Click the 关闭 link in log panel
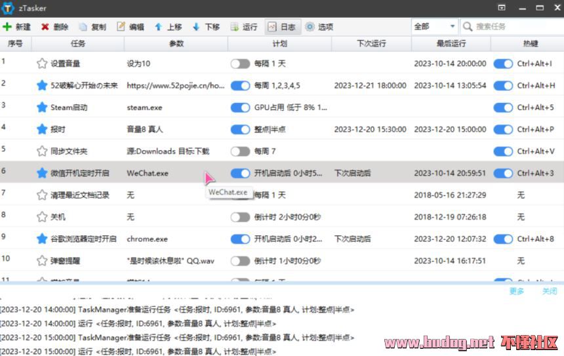 pos(550,291)
